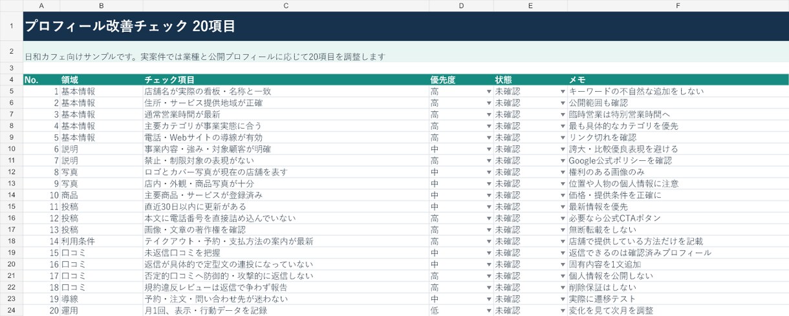Open status dropdown for 主要商品・サービスが登録済み row
The image size is (789, 316).
[563, 195]
